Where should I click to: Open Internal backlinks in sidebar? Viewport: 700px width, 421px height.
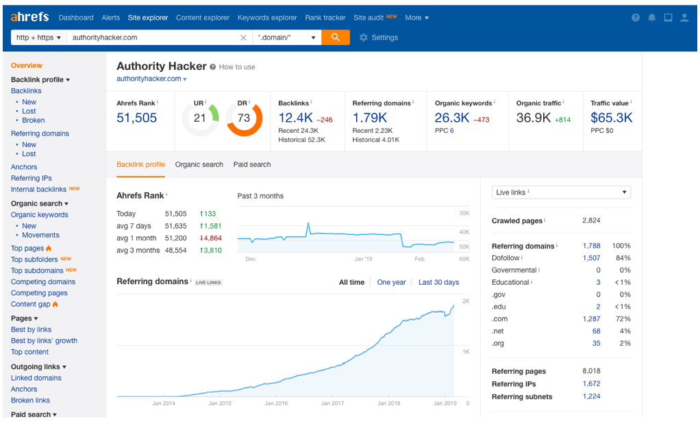tap(38, 190)
